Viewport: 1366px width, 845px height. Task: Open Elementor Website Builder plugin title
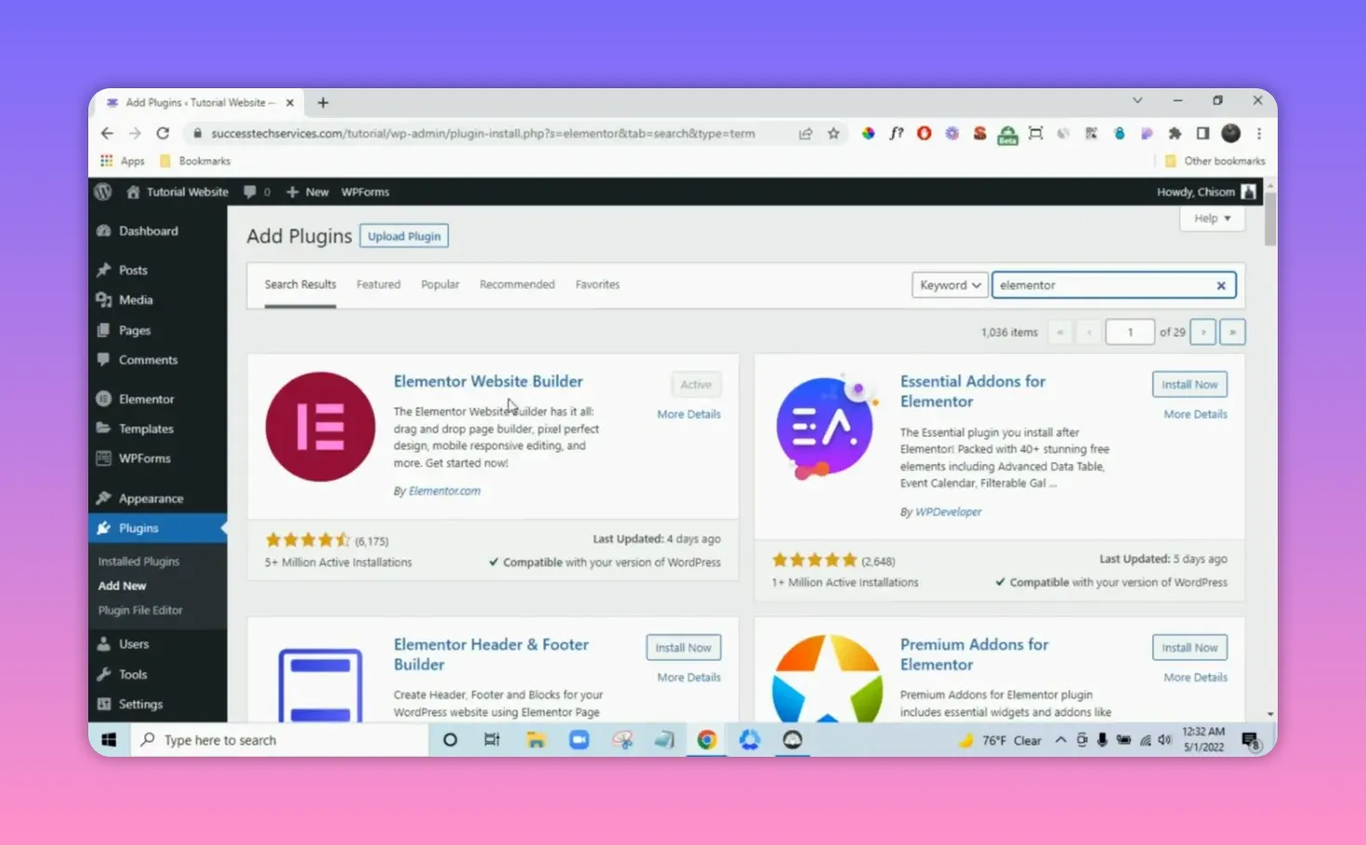point(488,382)
